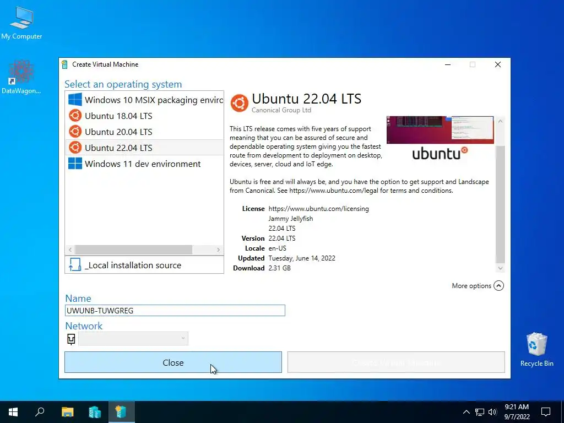Click Ubuntu icon next to Ubuntu 20.04 LTS
This screenshot has height=423, width=564.
coord(75,132)
